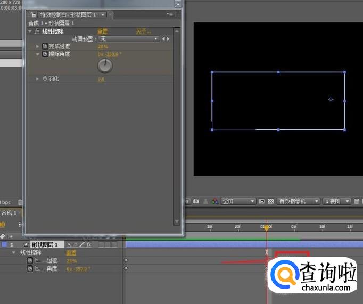Image resolution: width=363 pixels, height=304 pixels.
Task: Click 重置 link in the effect controls panel
Action: [102, 31]
